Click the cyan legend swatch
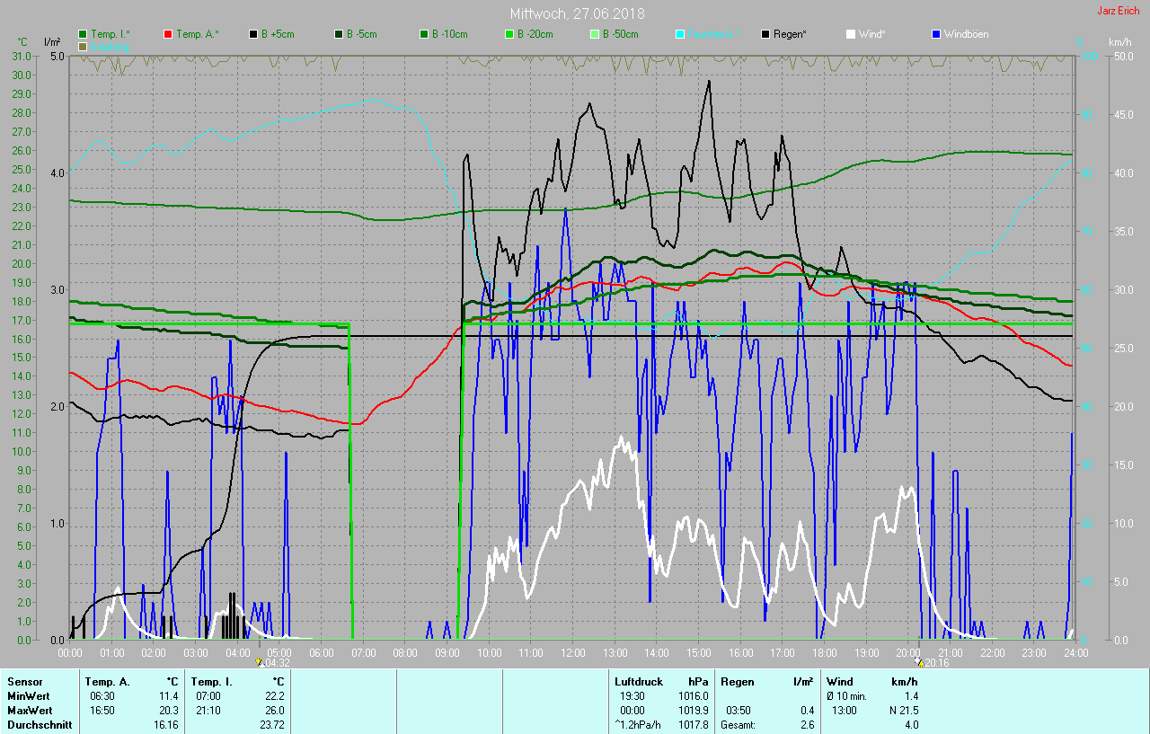Viewport: 1150px width, 734px height. [x=680, y=34]
